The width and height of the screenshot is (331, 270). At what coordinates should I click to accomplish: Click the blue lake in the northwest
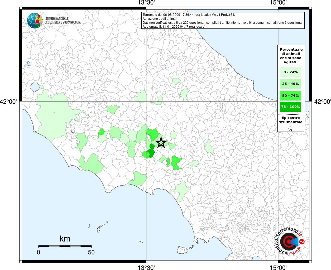pyautogui.click(x=34, y=87)
